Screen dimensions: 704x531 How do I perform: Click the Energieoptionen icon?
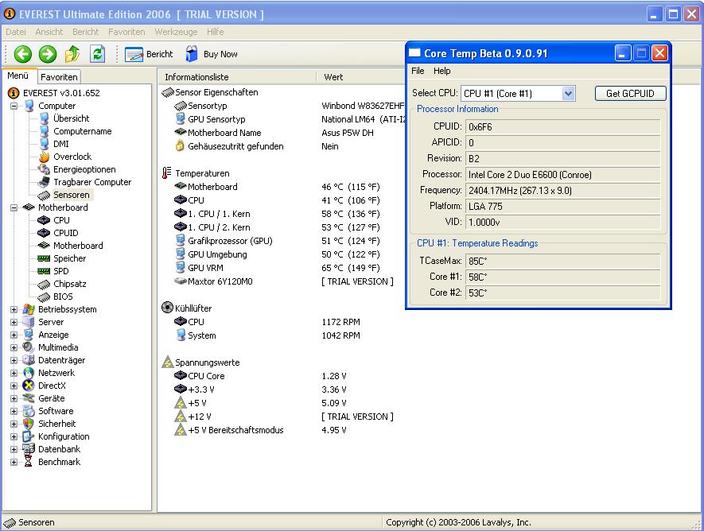coord(44,169)
